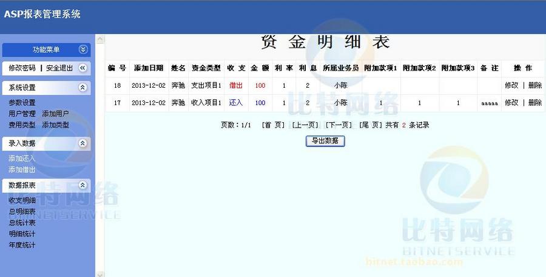The width and height of the screenshot is (546, 277).
Task: Click 删除 for record 18
Action: 535,85
